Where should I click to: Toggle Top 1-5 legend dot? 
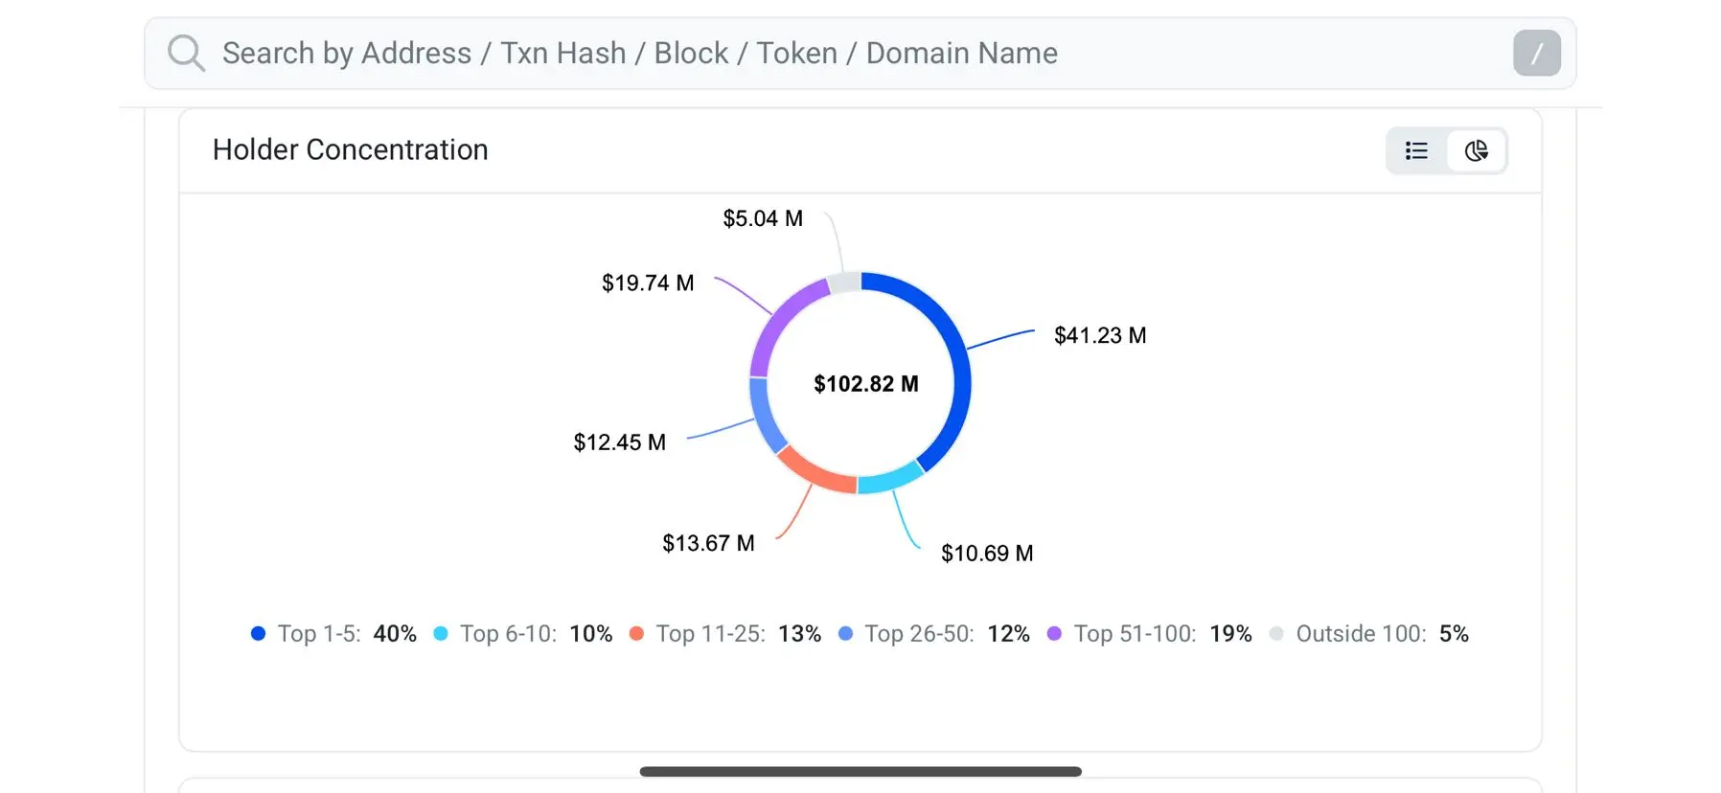pyautogui.click(x=258, y=633)
